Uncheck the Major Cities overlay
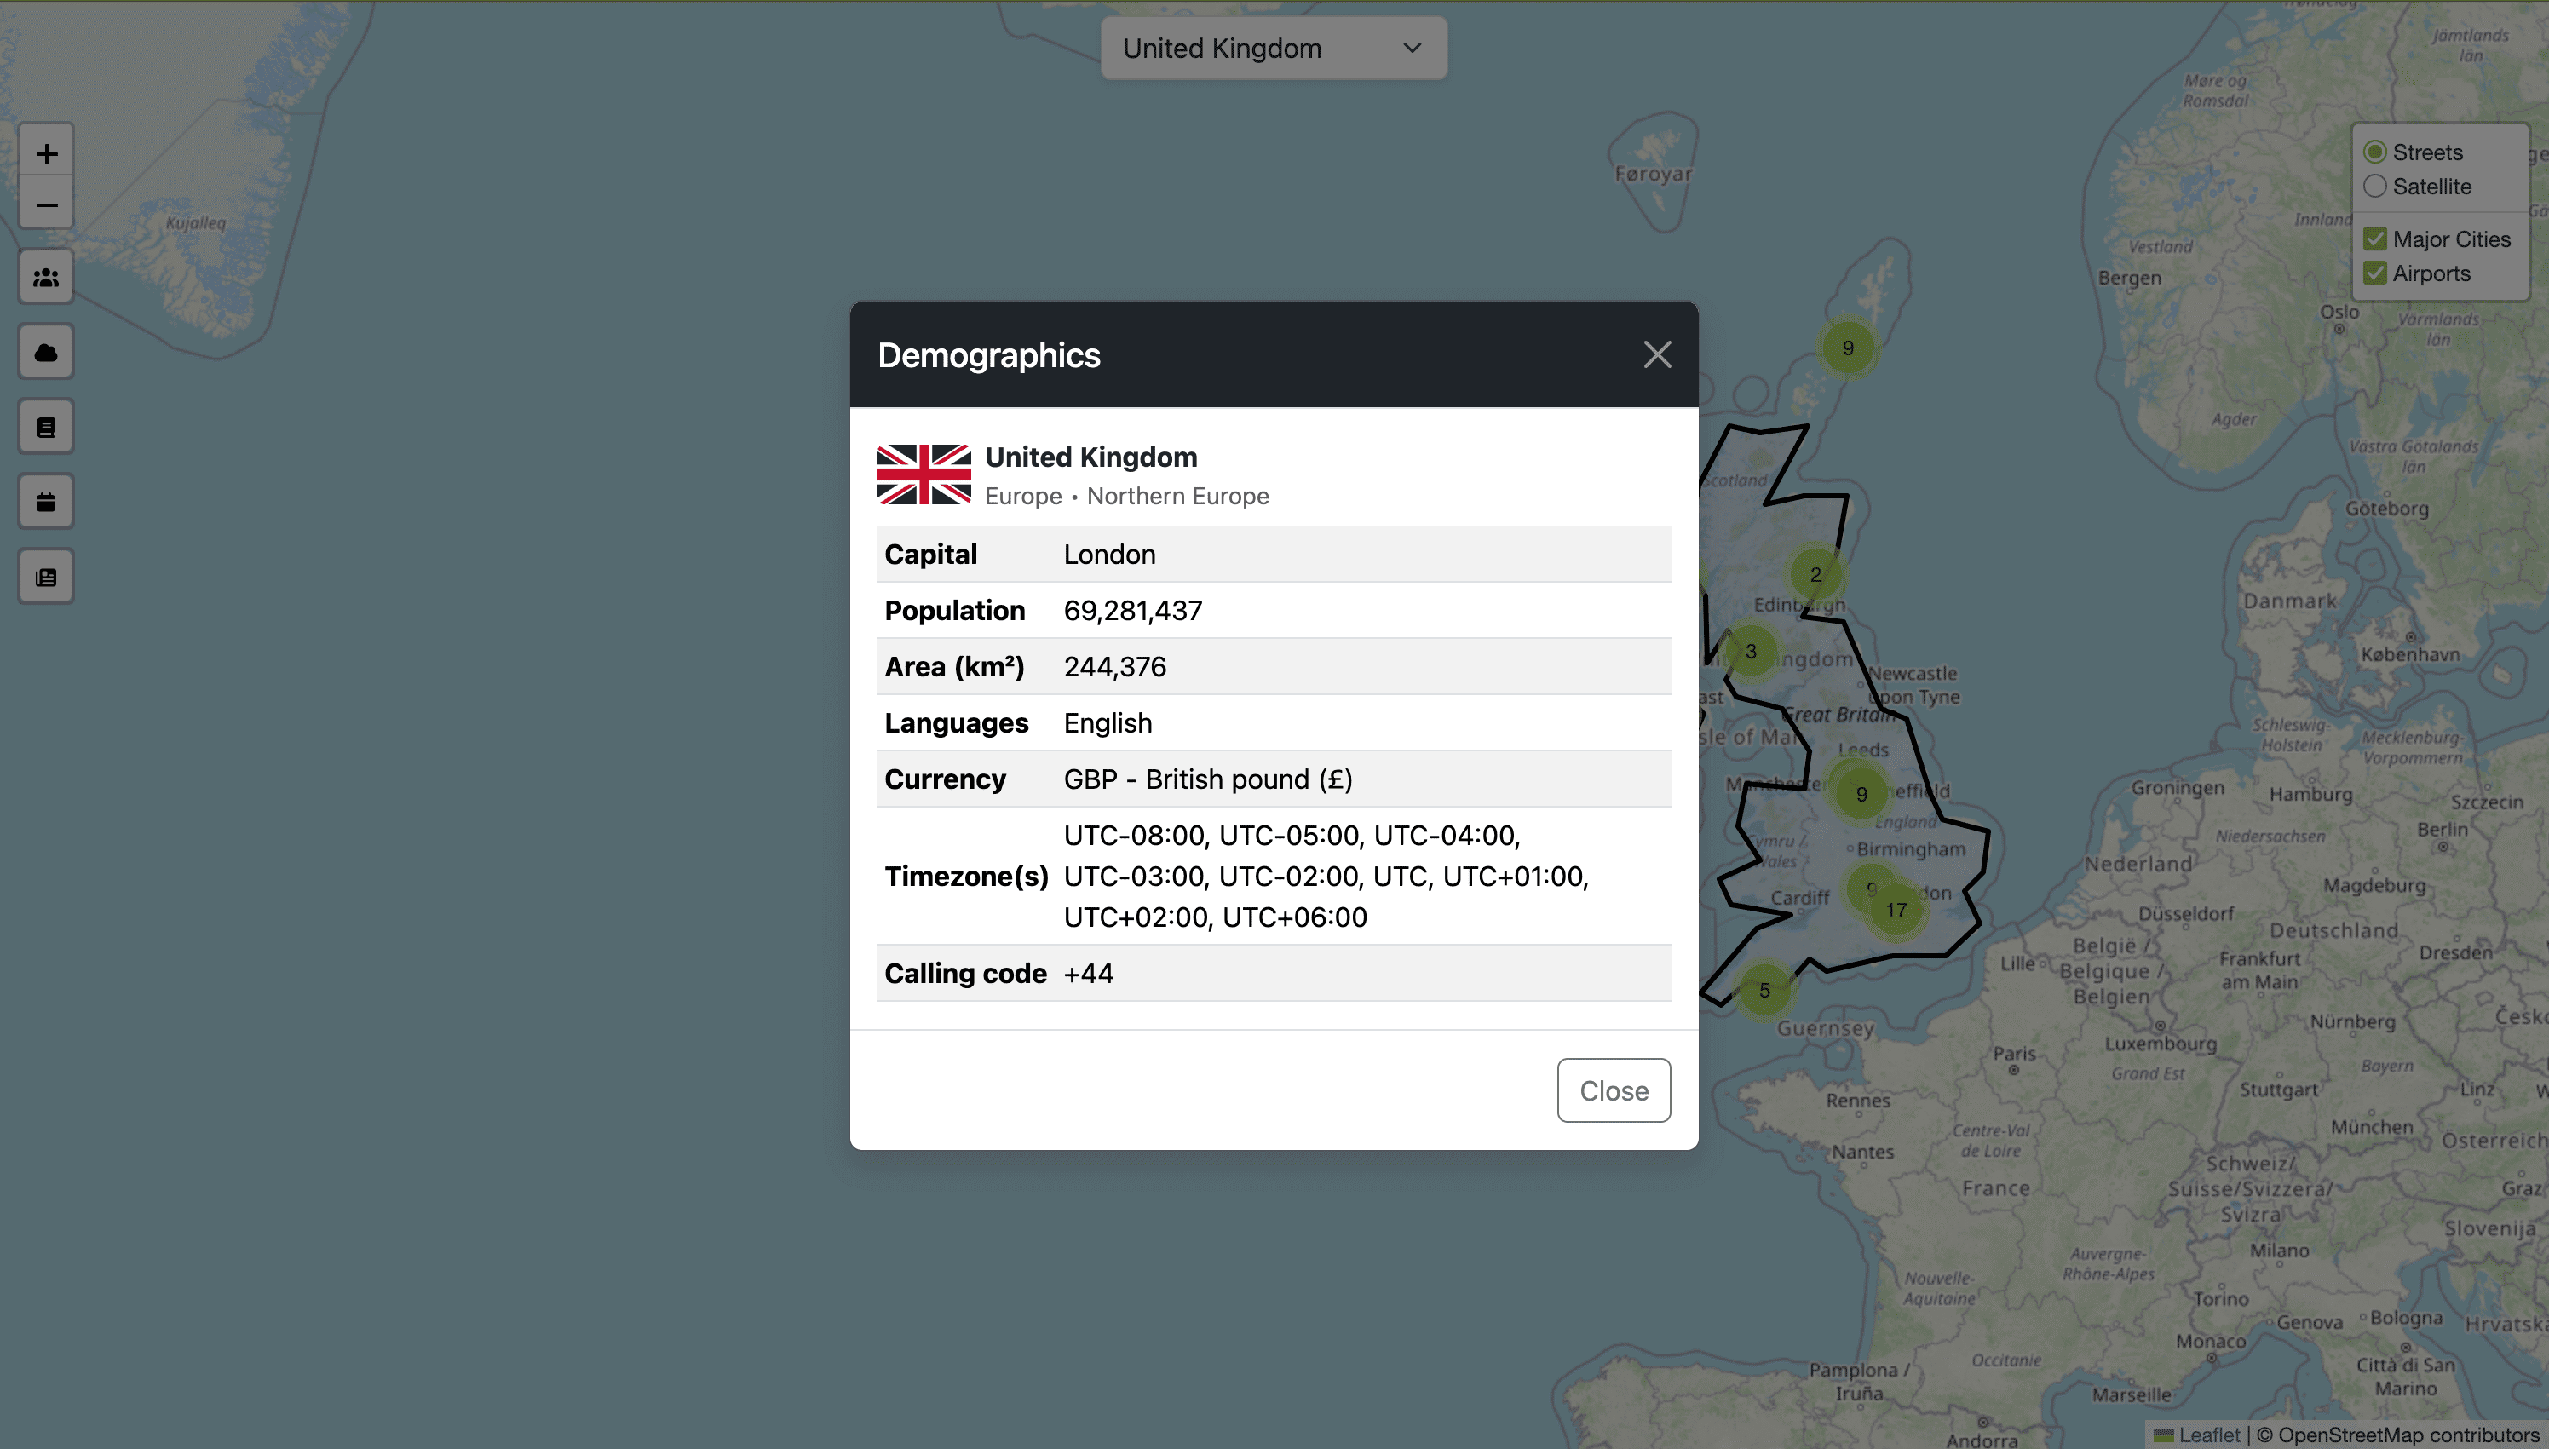 [x=2375, y=239]
